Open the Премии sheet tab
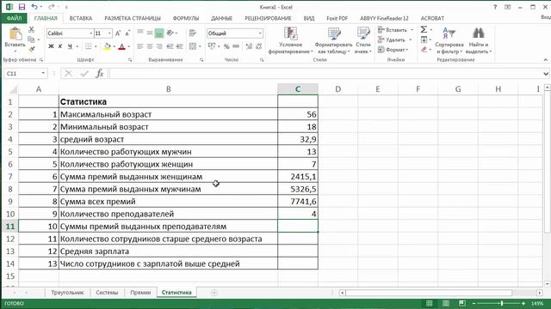Image resolution: width=551 pixels, height=309 pixels. point(140,293)
